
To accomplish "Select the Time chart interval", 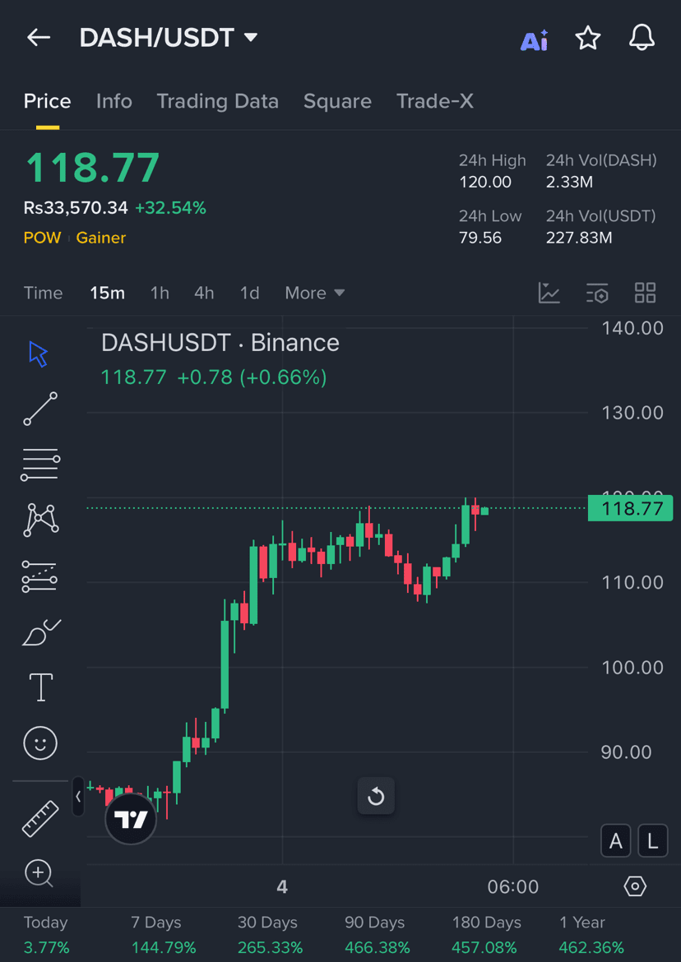I will click(x=43, y=294).
